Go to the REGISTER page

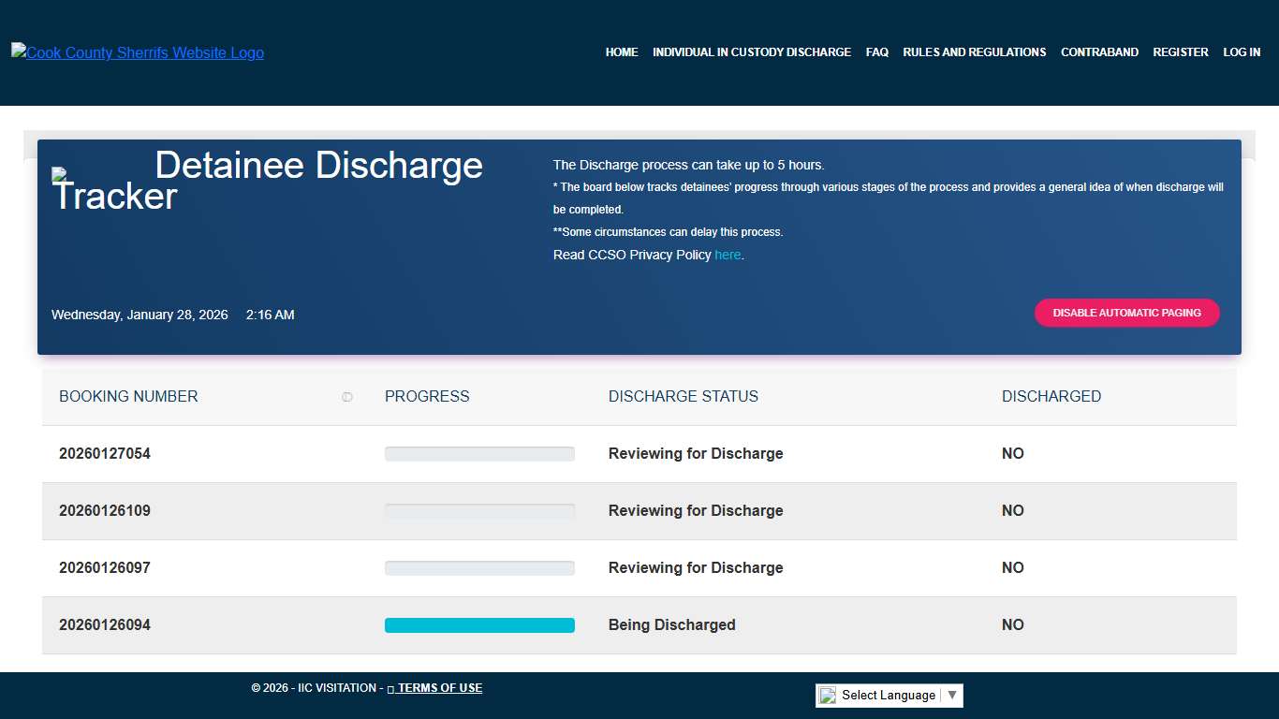tap(1180, 52)
